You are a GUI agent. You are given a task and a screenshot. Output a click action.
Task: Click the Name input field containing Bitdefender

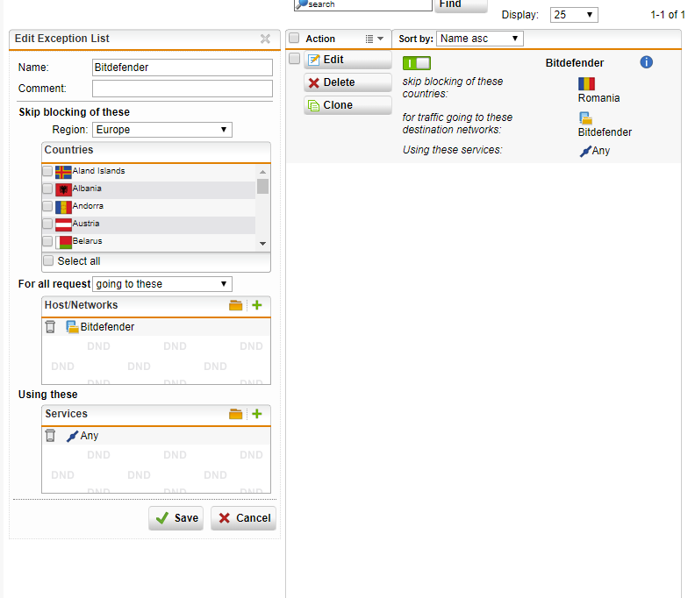pos(183,68)
